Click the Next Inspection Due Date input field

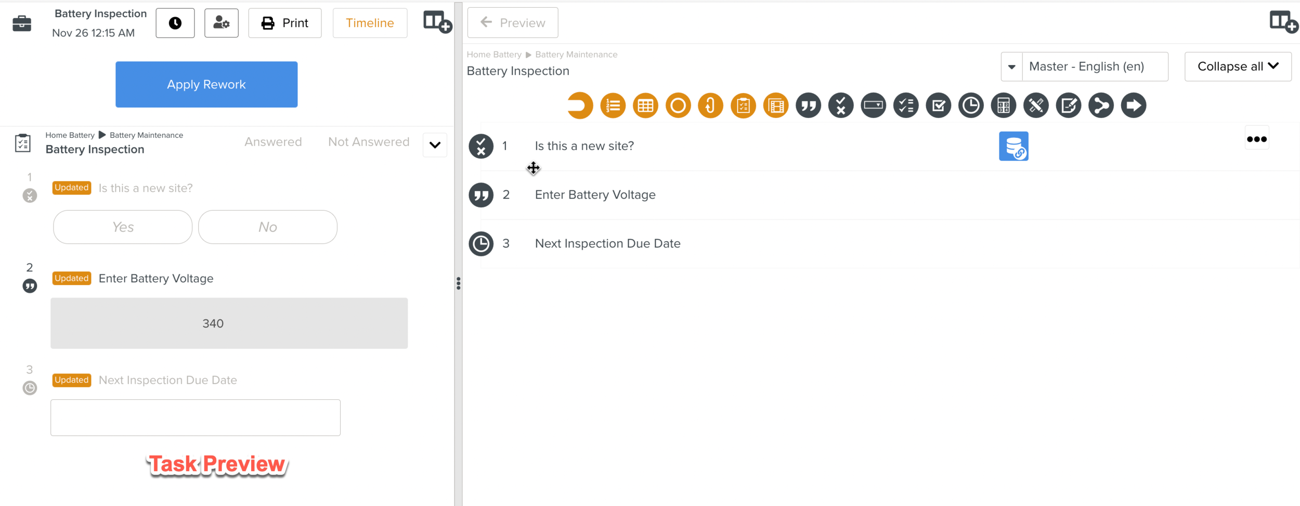[196, 418]
